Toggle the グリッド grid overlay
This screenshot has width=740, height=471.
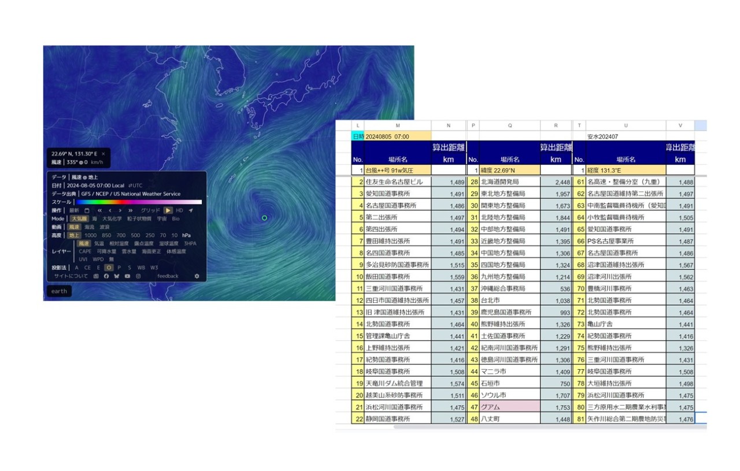click(x=150, y=210)
